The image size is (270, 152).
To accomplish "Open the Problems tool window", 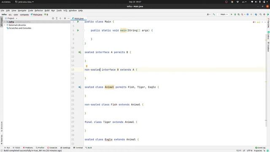I will pos(28,148).
